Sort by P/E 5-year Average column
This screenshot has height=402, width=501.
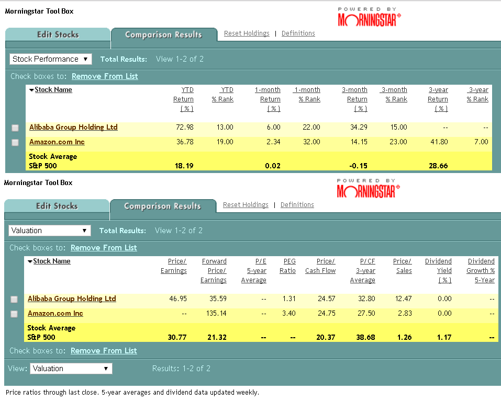254,271
